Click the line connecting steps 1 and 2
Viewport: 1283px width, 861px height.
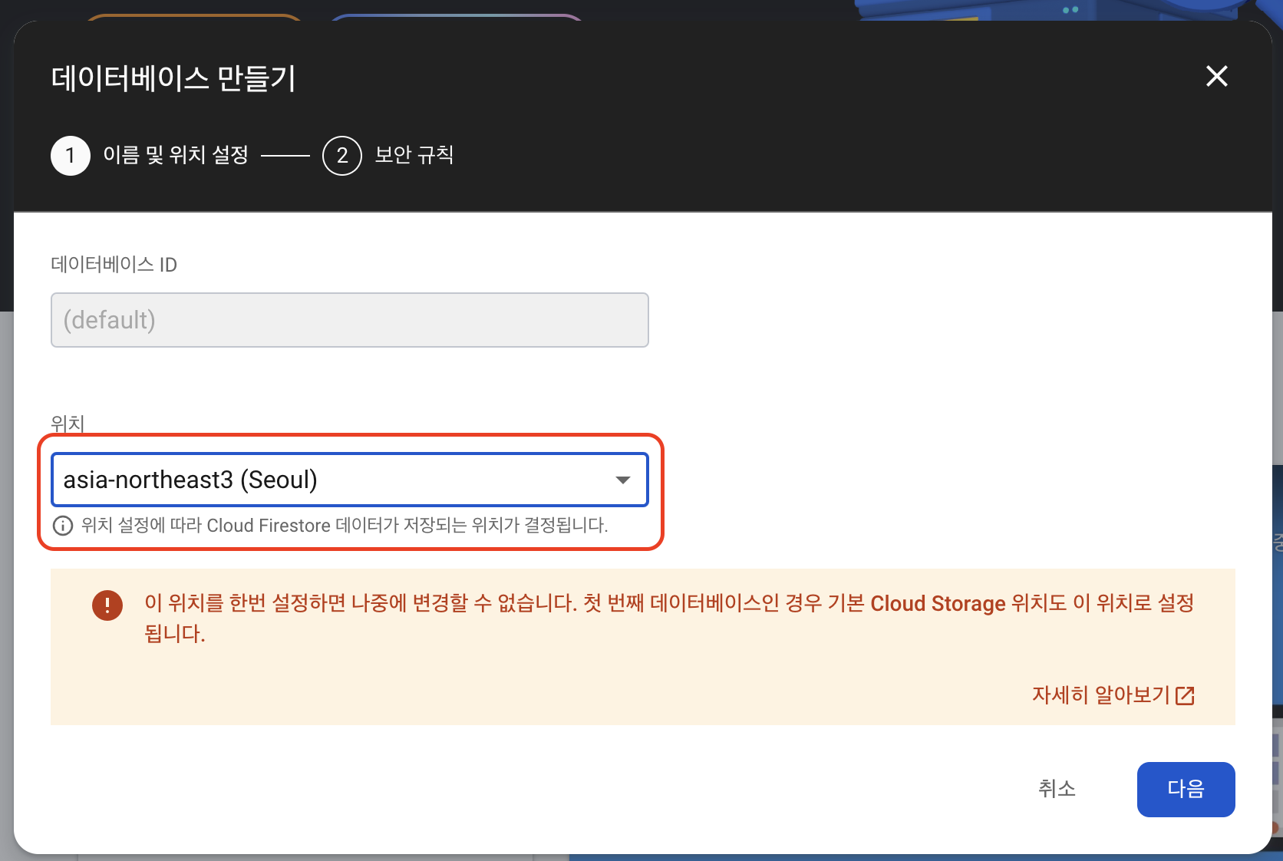click(285, 156)
